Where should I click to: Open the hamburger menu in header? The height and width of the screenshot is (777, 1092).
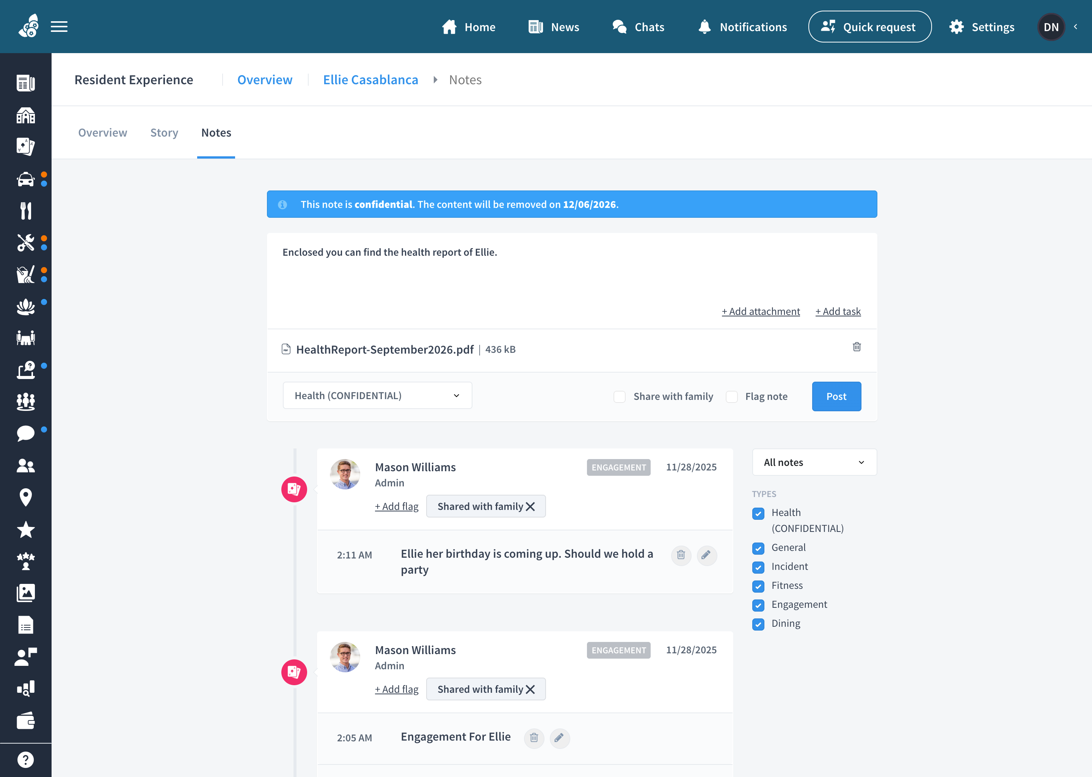point(59,27)
